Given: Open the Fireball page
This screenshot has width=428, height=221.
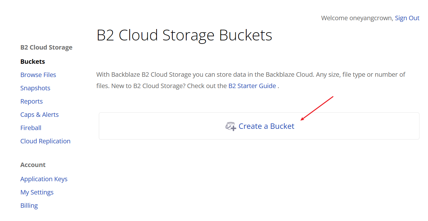Looking at the screenshot, I should [31, 128].
